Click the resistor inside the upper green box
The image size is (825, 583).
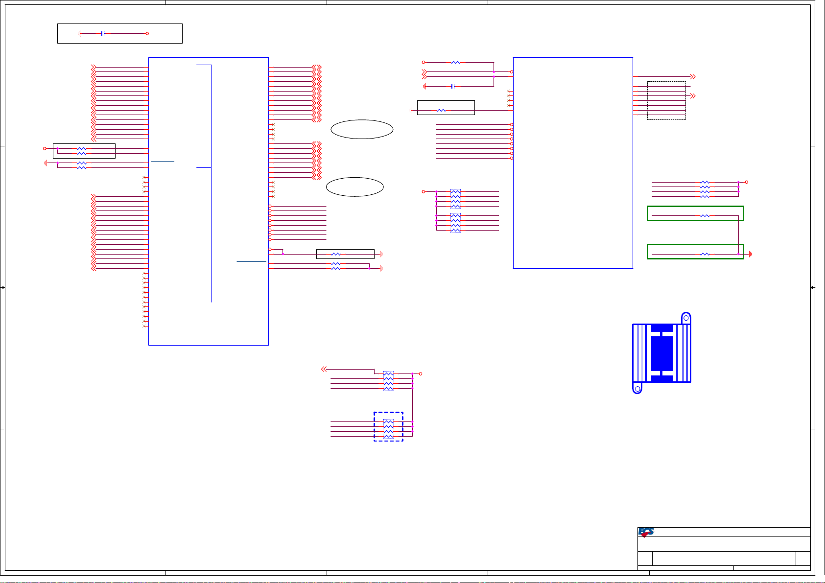point(705,215)
